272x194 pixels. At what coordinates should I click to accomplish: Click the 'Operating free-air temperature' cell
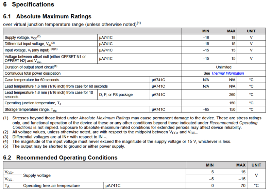coord(51,186)
